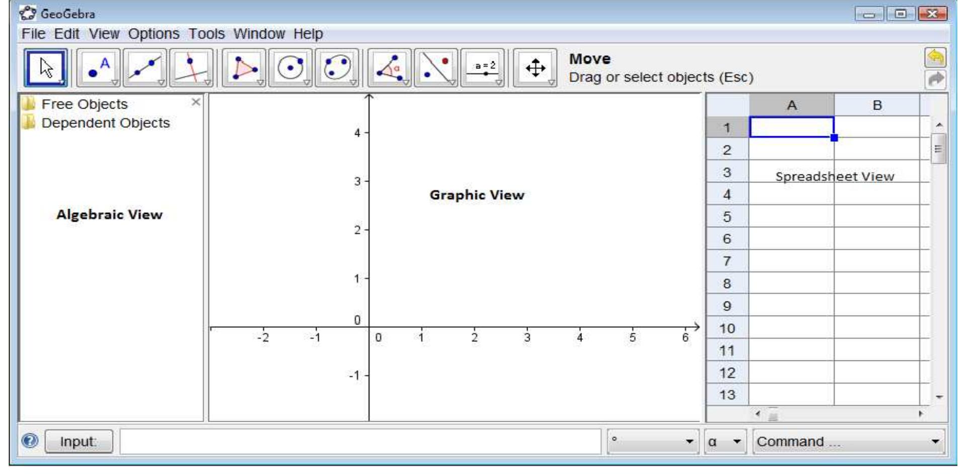
Task: Expand the Polygon tool's dropdown triangle
Action: (x=260, y=82)
